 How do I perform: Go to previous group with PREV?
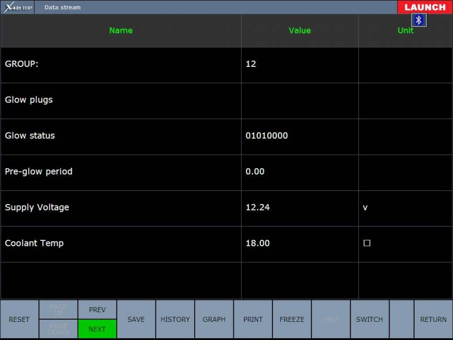pos(97,309)
